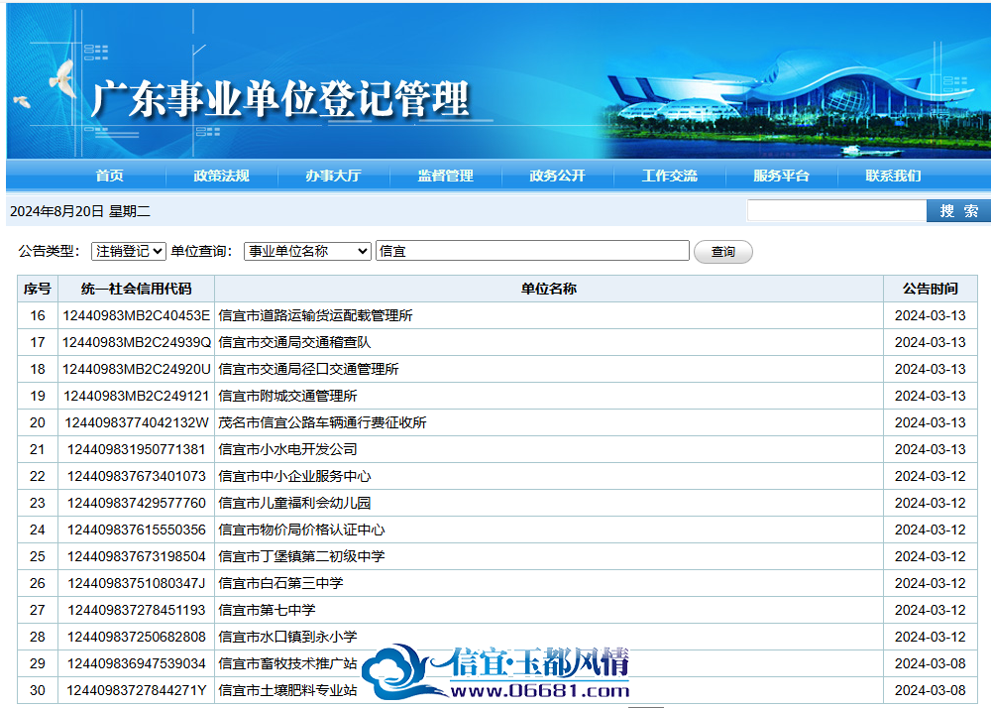Select unit name 茂名市信宜公路车辆通行费征收所

[322, 422]
